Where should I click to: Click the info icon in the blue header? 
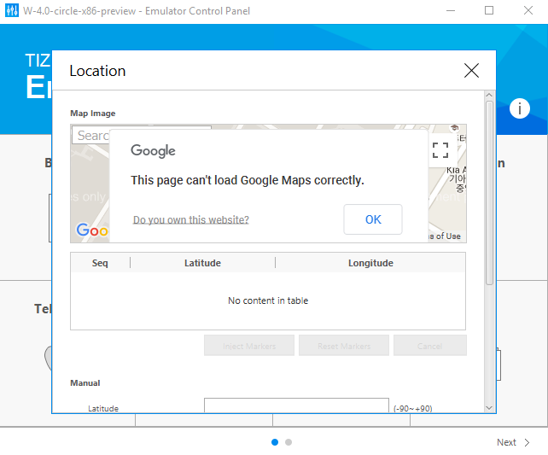520,108
